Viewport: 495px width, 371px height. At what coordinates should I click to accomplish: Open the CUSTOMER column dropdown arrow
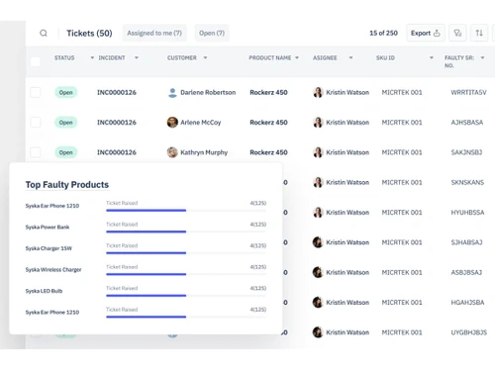pos(205,57)
